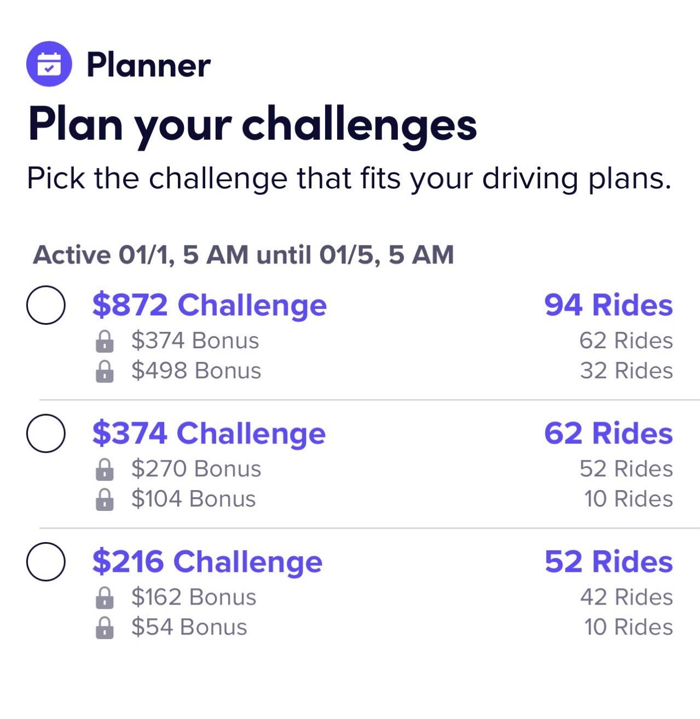Screen dimensions: 700x719
Task: Click the Planner header label
Action: (x=148, y=65)
